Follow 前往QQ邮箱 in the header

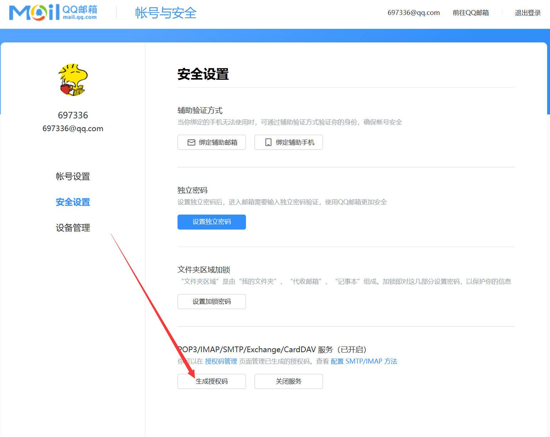pyautogui.click(x=471, y=13)
